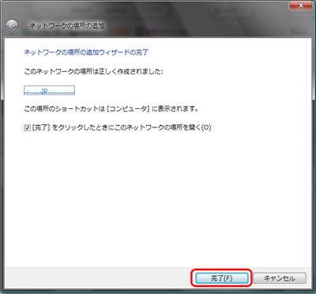Close the ネットワークの場所の追加 dialog window
Screen dimensions: 316x294
tap(301, 6)
